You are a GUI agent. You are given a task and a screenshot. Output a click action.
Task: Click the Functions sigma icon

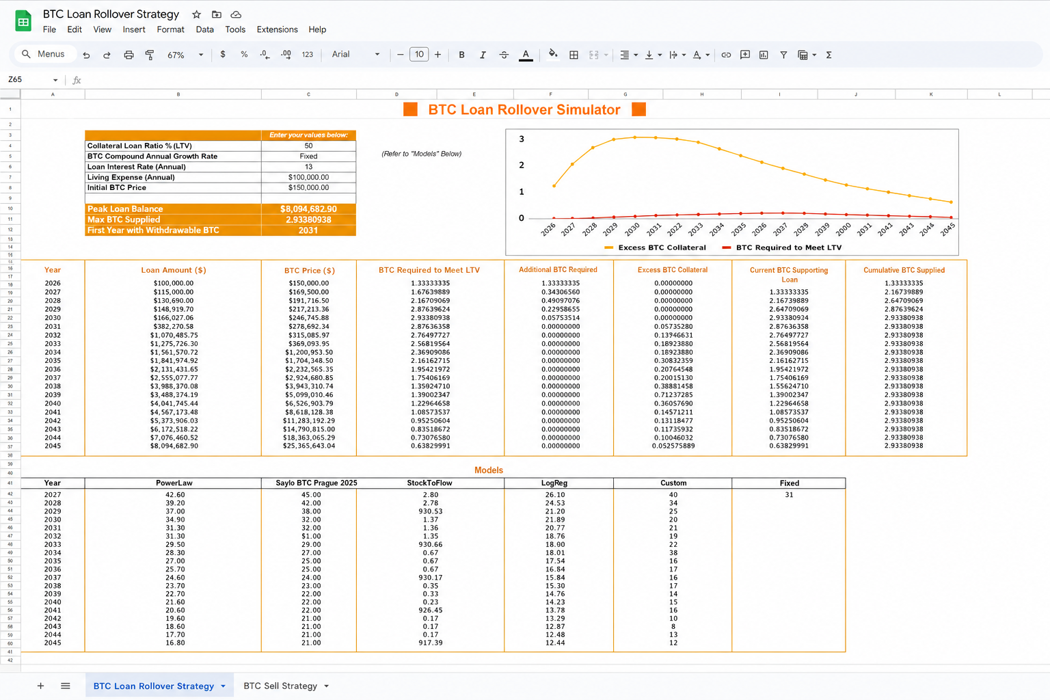click(x=829, y=55)
